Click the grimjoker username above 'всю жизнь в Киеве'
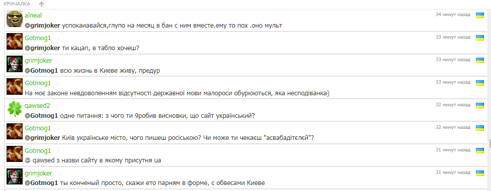491x191 pixels. 39,61
